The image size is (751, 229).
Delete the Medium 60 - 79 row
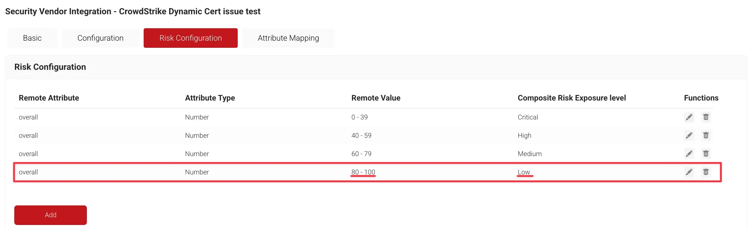pyautogui.click(x=706, y=154)
